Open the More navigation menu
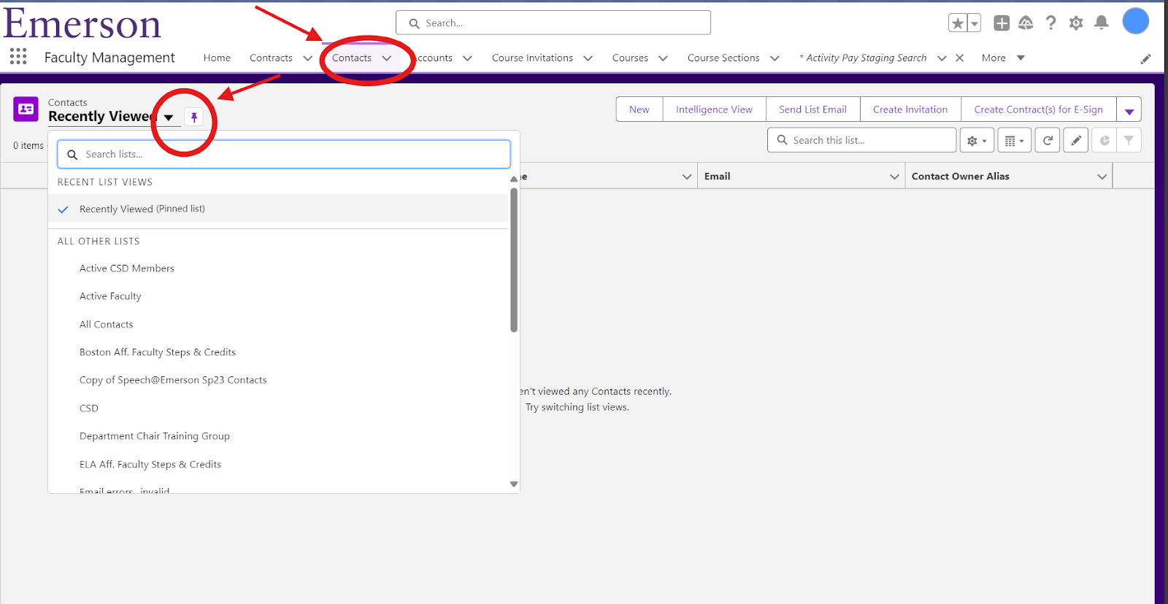 pos(1003,58)
